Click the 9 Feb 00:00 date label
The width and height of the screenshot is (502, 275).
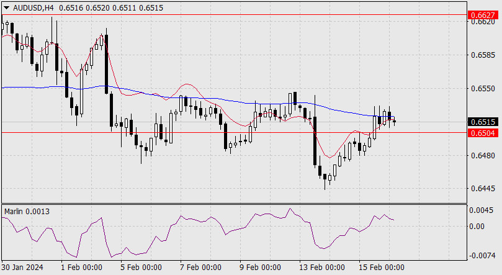[260, 268]
